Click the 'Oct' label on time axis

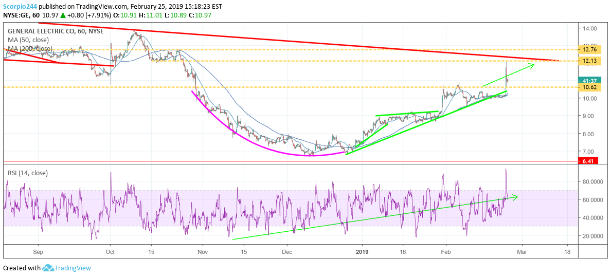click(x=110, y=252)
